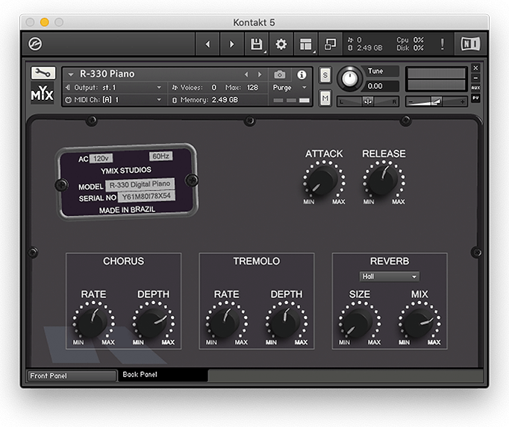Close the instrument with X button

(x=475, y=68)
